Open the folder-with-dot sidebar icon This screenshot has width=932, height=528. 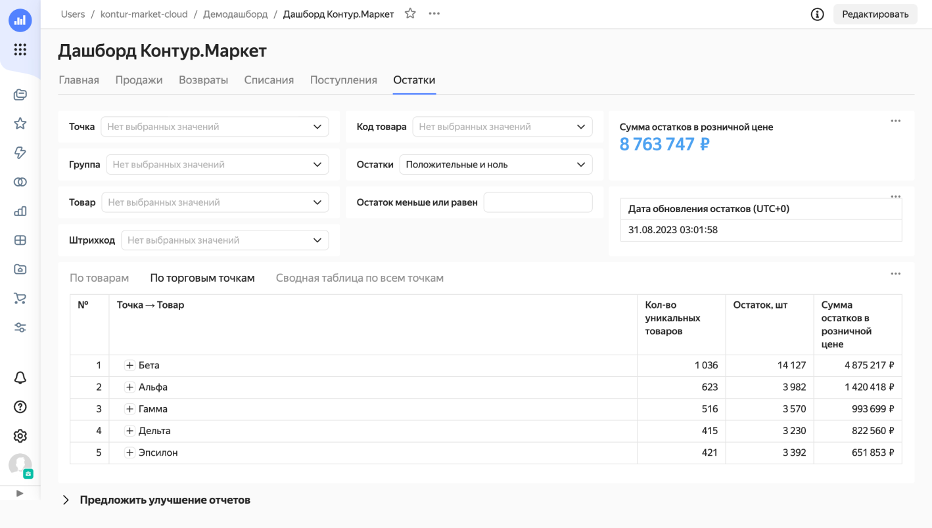point(20,269)
